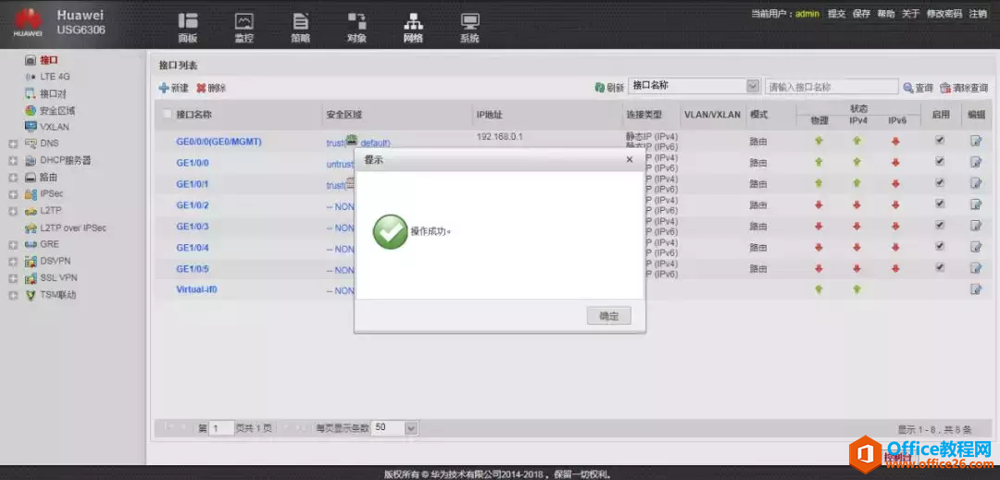Viewport: 1000px width, 480px height.
Task: Toggle enable checkbox for GE1/0/0
Action: coord(940,161)
